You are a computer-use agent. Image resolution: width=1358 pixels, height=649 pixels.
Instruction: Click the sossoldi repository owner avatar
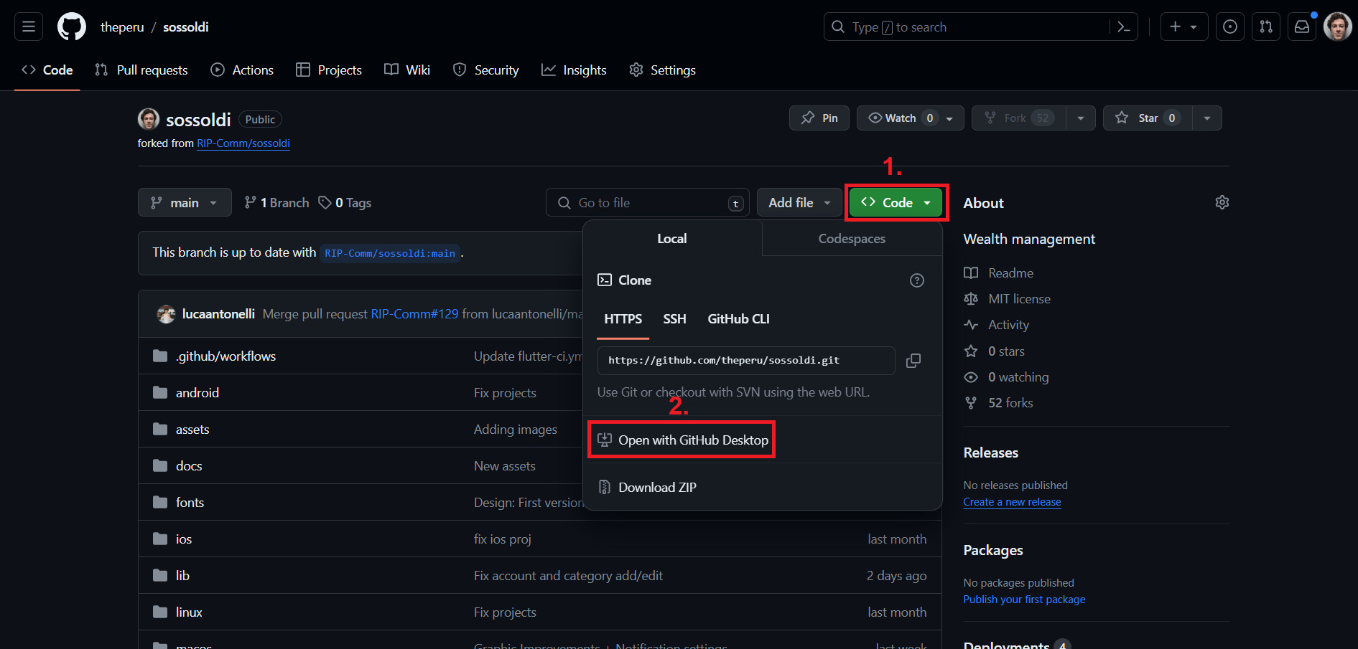(149, 119)
